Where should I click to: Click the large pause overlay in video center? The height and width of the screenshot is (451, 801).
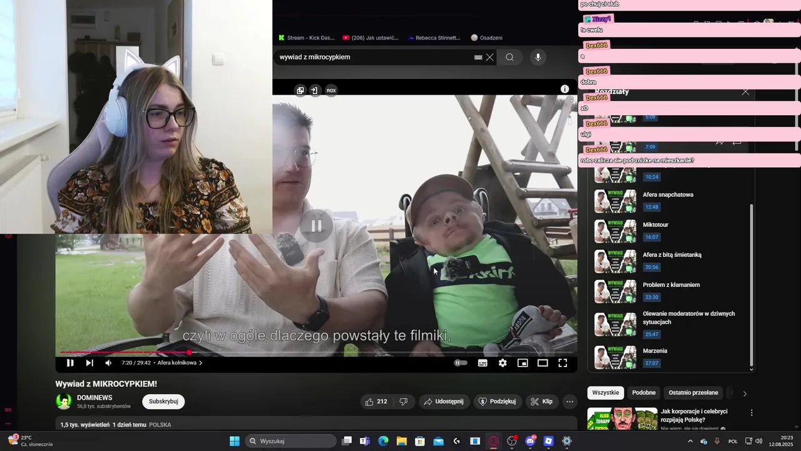tap(316, 226)
